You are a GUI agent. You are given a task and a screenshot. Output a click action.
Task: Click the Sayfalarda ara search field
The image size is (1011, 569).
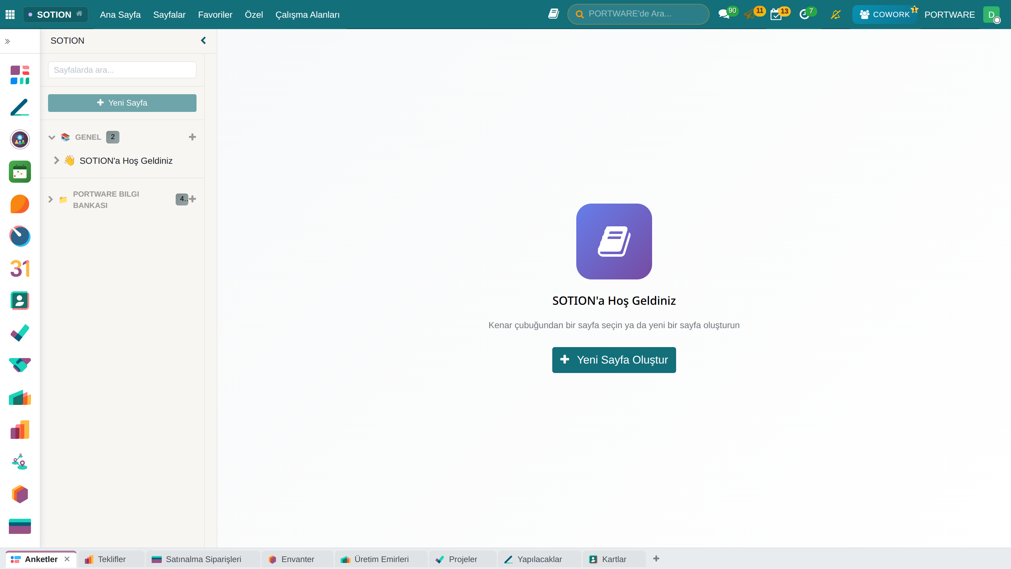pos(122,70)
